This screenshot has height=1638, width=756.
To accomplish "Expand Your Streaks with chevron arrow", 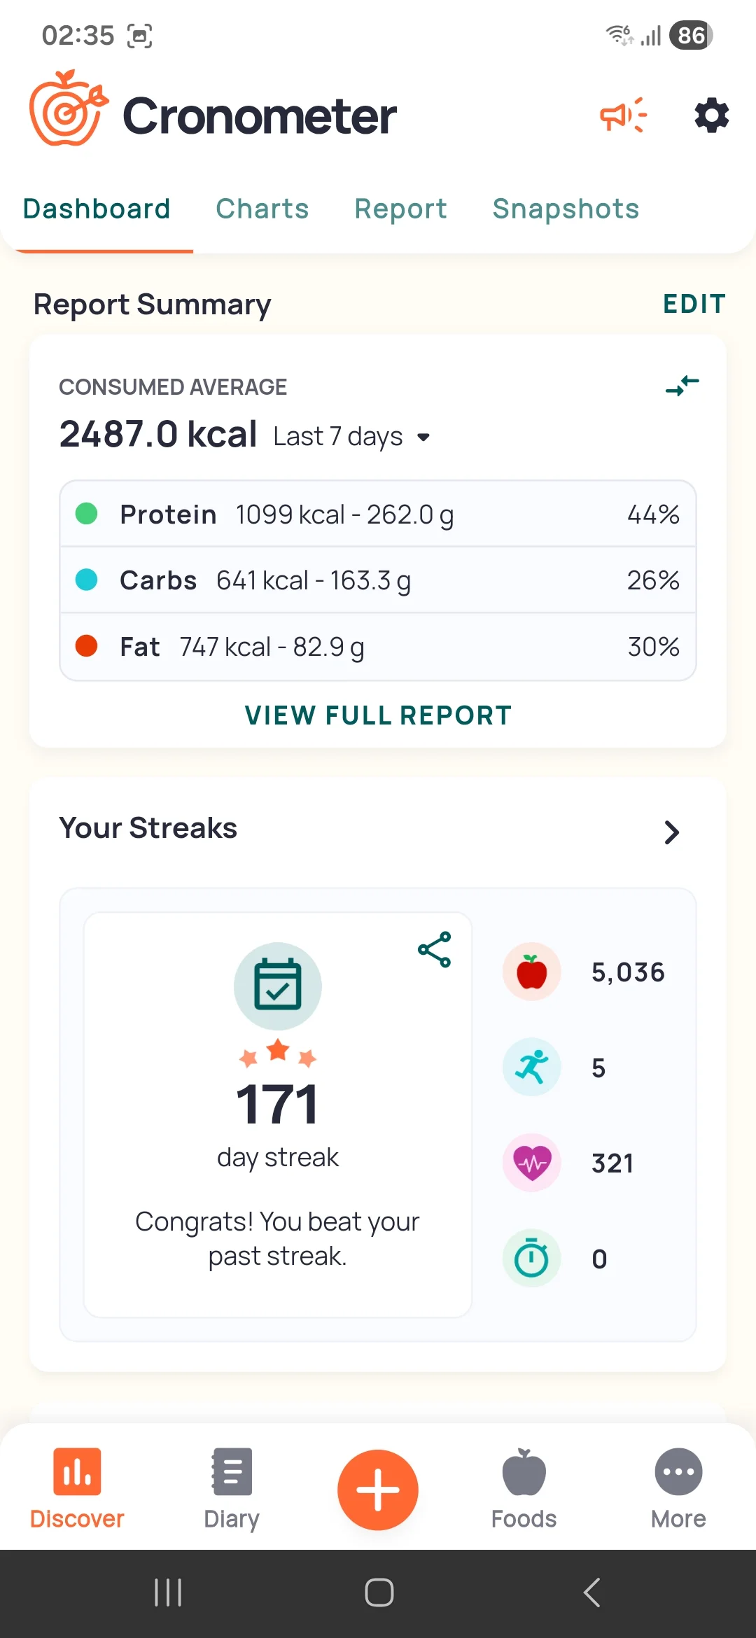I will pyautogui.click(x=672, y=832).
